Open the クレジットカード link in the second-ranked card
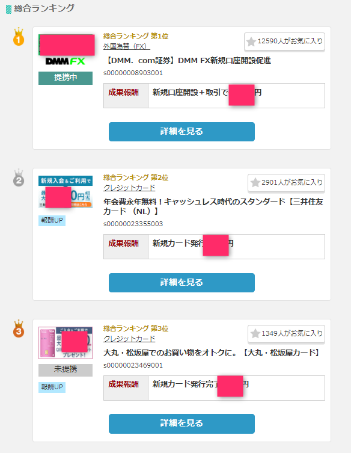Image resolution: width=351 pixels, height=453 pixels. click(129, 188)
